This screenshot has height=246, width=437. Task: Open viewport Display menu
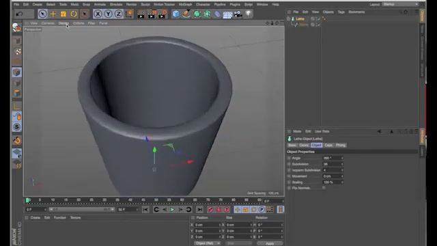(x=64, y=23)
